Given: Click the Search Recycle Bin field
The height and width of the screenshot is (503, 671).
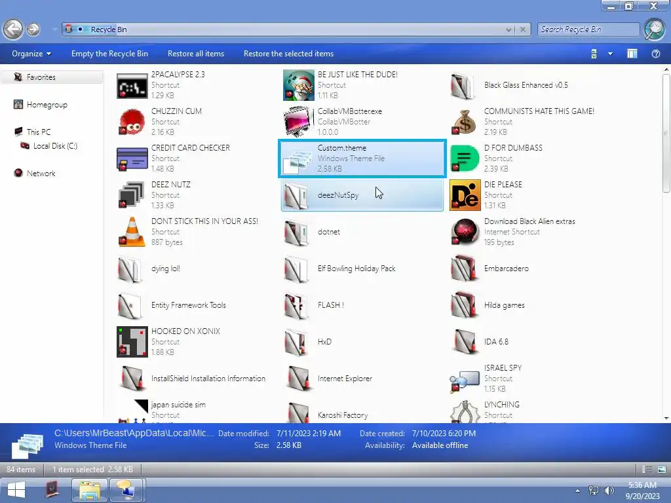Looking at the screenshot, I should (588, 29).
